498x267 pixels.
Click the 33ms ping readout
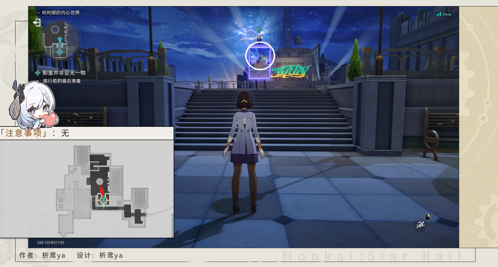(x=447, y=14)
